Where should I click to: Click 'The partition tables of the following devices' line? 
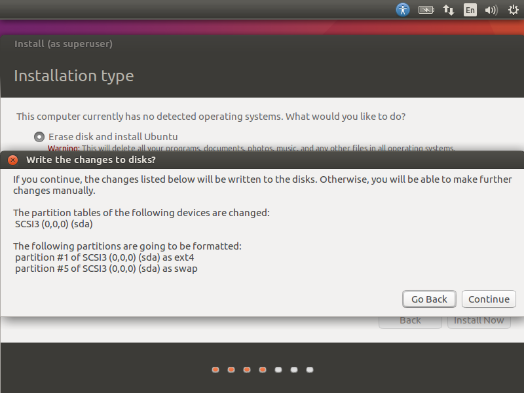141,213
